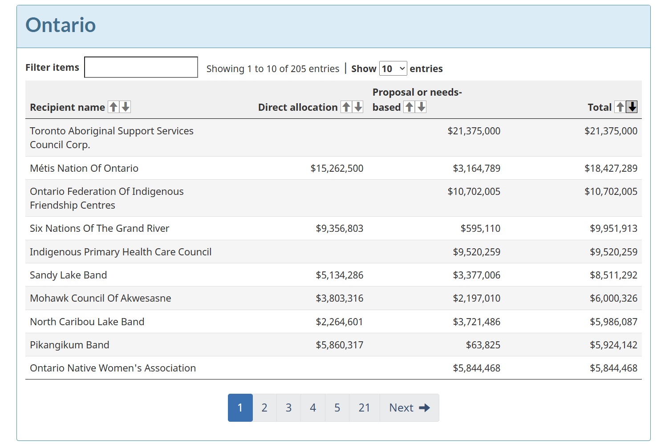The width and height of the screenshot is (661, 444).
Task: Click the $8,511,292 total value
Action: point(614,275)
